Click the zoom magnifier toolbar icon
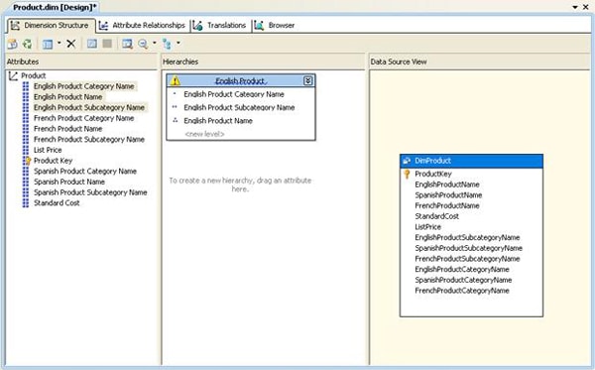 pos(143,44)
